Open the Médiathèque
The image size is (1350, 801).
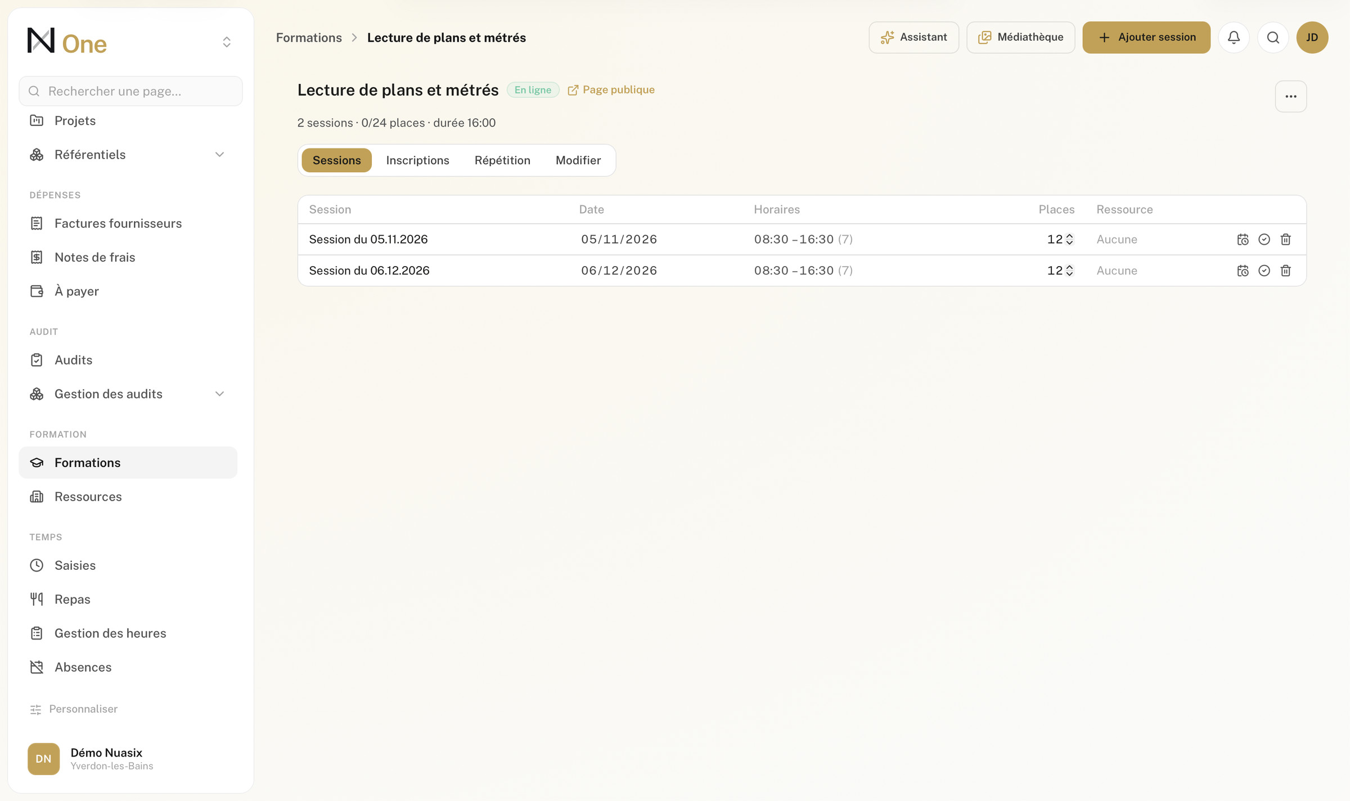click(x=1020, y=37)
